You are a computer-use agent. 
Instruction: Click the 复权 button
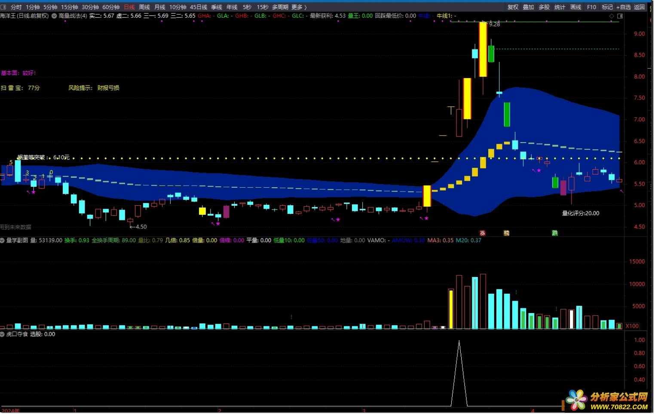pyautogui.click(x=513, y=7)
